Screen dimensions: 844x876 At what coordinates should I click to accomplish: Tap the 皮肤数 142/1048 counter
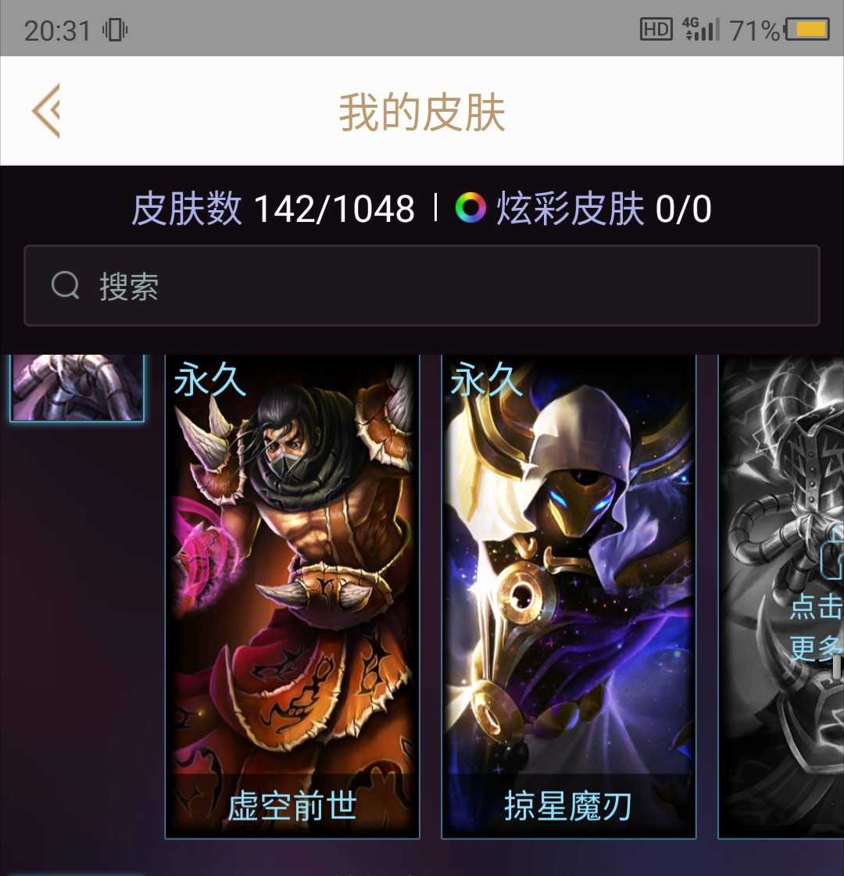[x=274, y=209]
